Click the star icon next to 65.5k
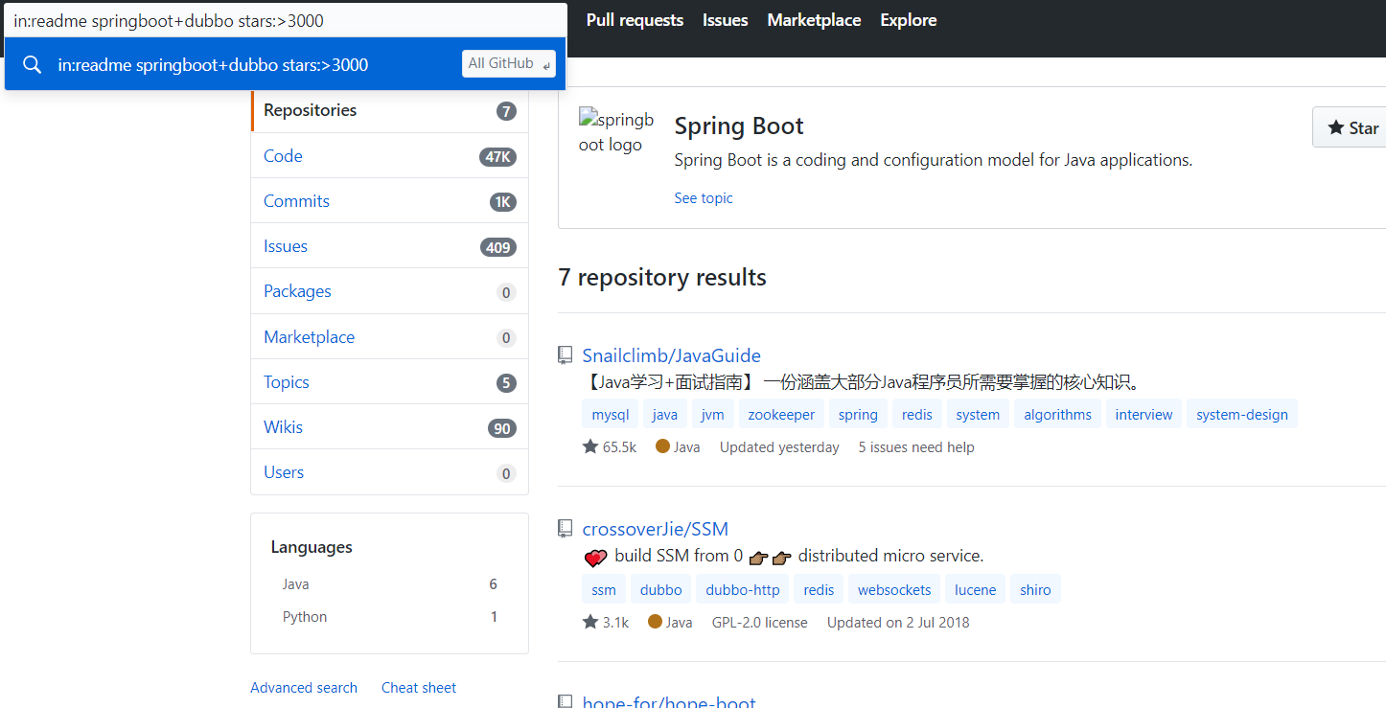Viewport: 1386px width, 708px height. [590, 446]
